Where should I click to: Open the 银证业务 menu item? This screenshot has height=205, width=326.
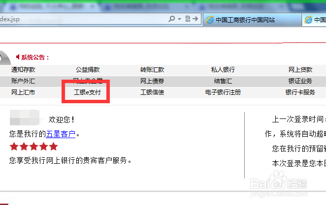(x=300, y=81)
